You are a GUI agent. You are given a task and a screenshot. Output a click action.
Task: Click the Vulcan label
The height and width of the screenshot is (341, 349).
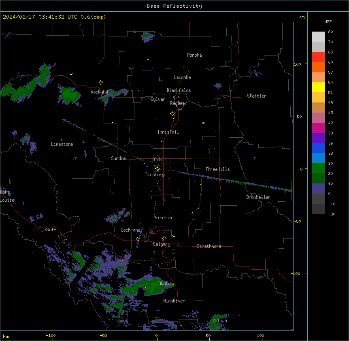220,321
